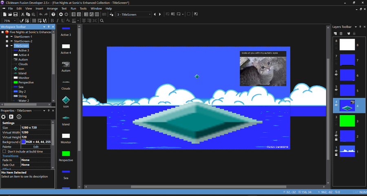The width and height of the screenshot is (367, 196).
Task: Open the Settings gear properties tab
Action: 3,117
